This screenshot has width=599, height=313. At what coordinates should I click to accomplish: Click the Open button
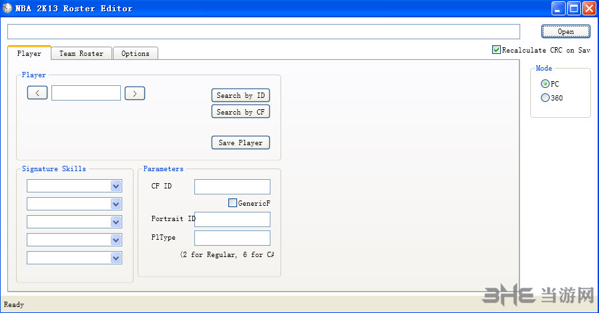566,31
